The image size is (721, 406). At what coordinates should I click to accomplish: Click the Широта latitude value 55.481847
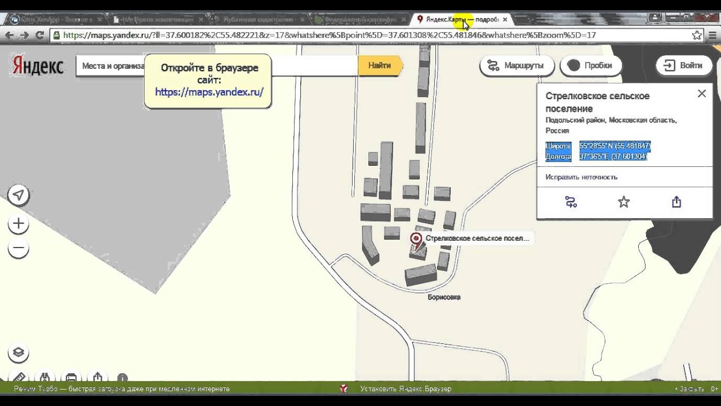pyautogui.click(x=615, y=146)
